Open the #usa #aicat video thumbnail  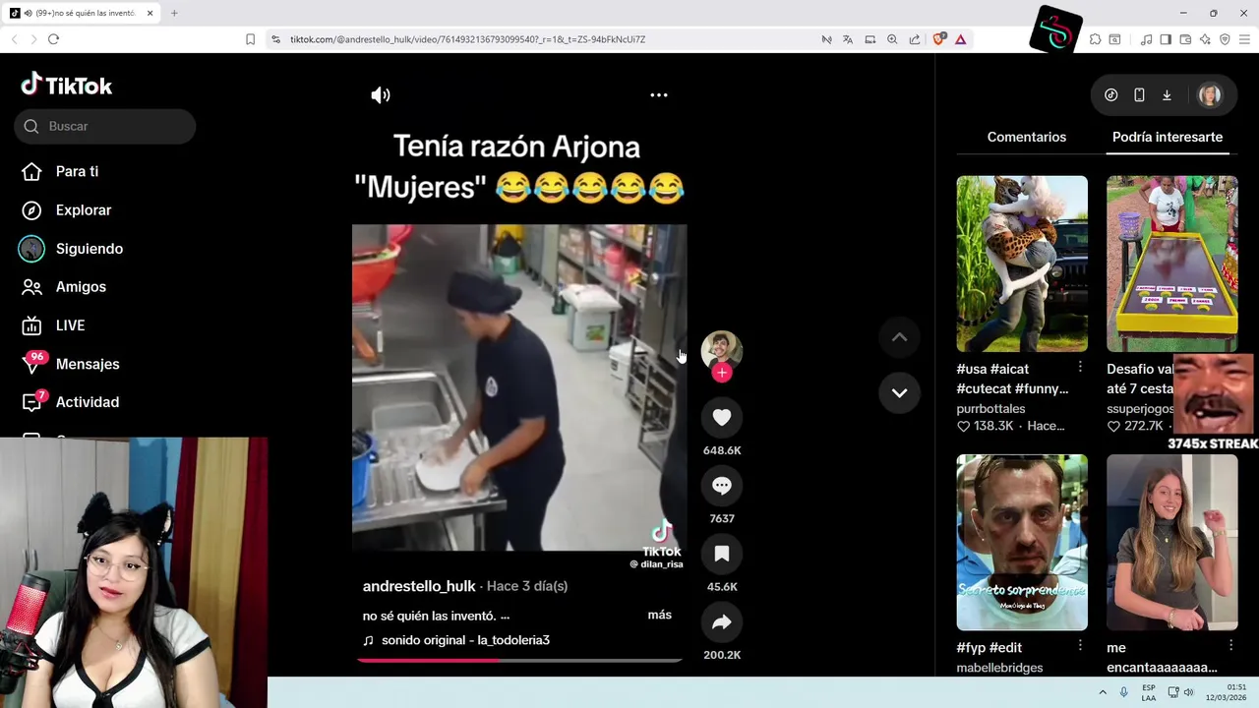pyautogui.click(x=1022, y=264)
